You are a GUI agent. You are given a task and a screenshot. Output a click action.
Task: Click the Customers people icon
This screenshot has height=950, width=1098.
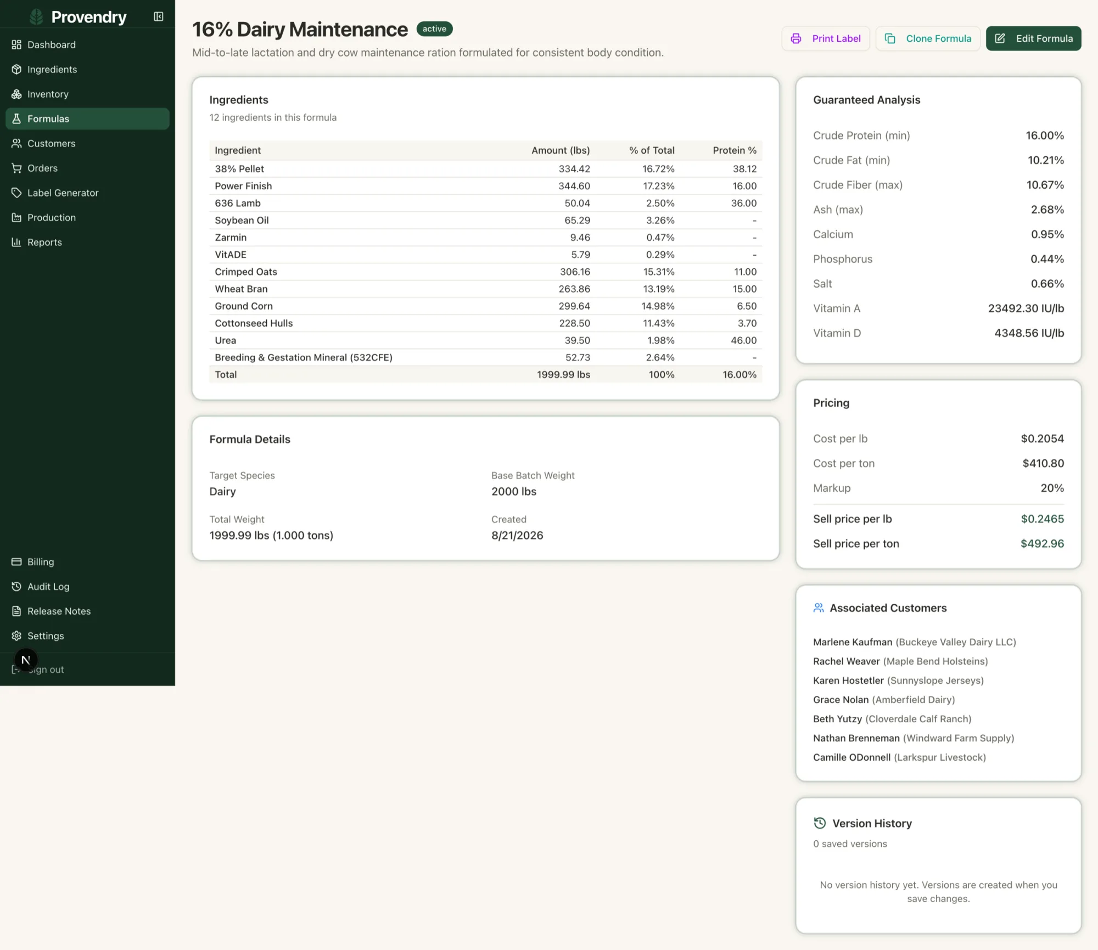pos(16,143)
